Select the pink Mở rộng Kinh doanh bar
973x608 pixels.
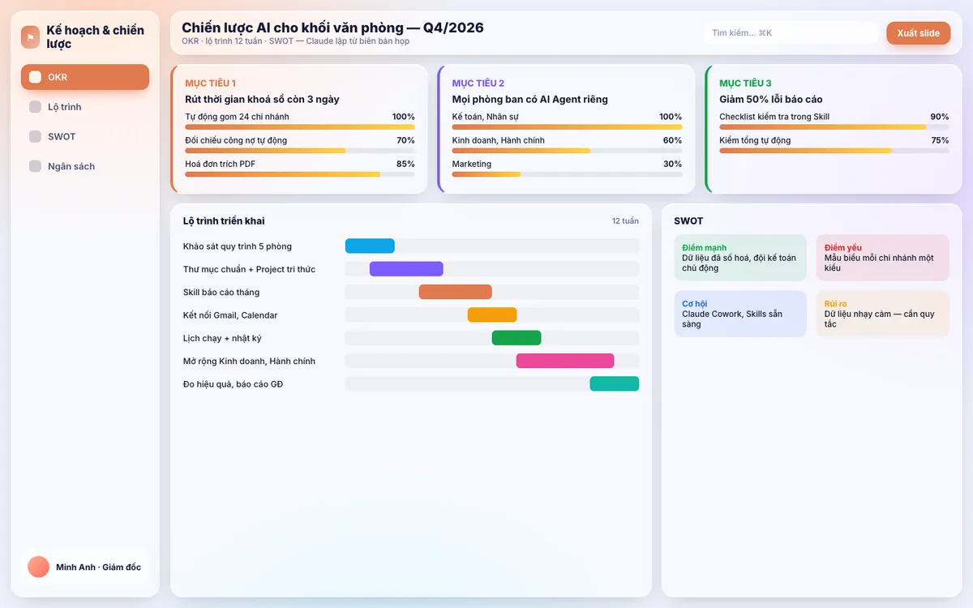click(x=565, y=361)
